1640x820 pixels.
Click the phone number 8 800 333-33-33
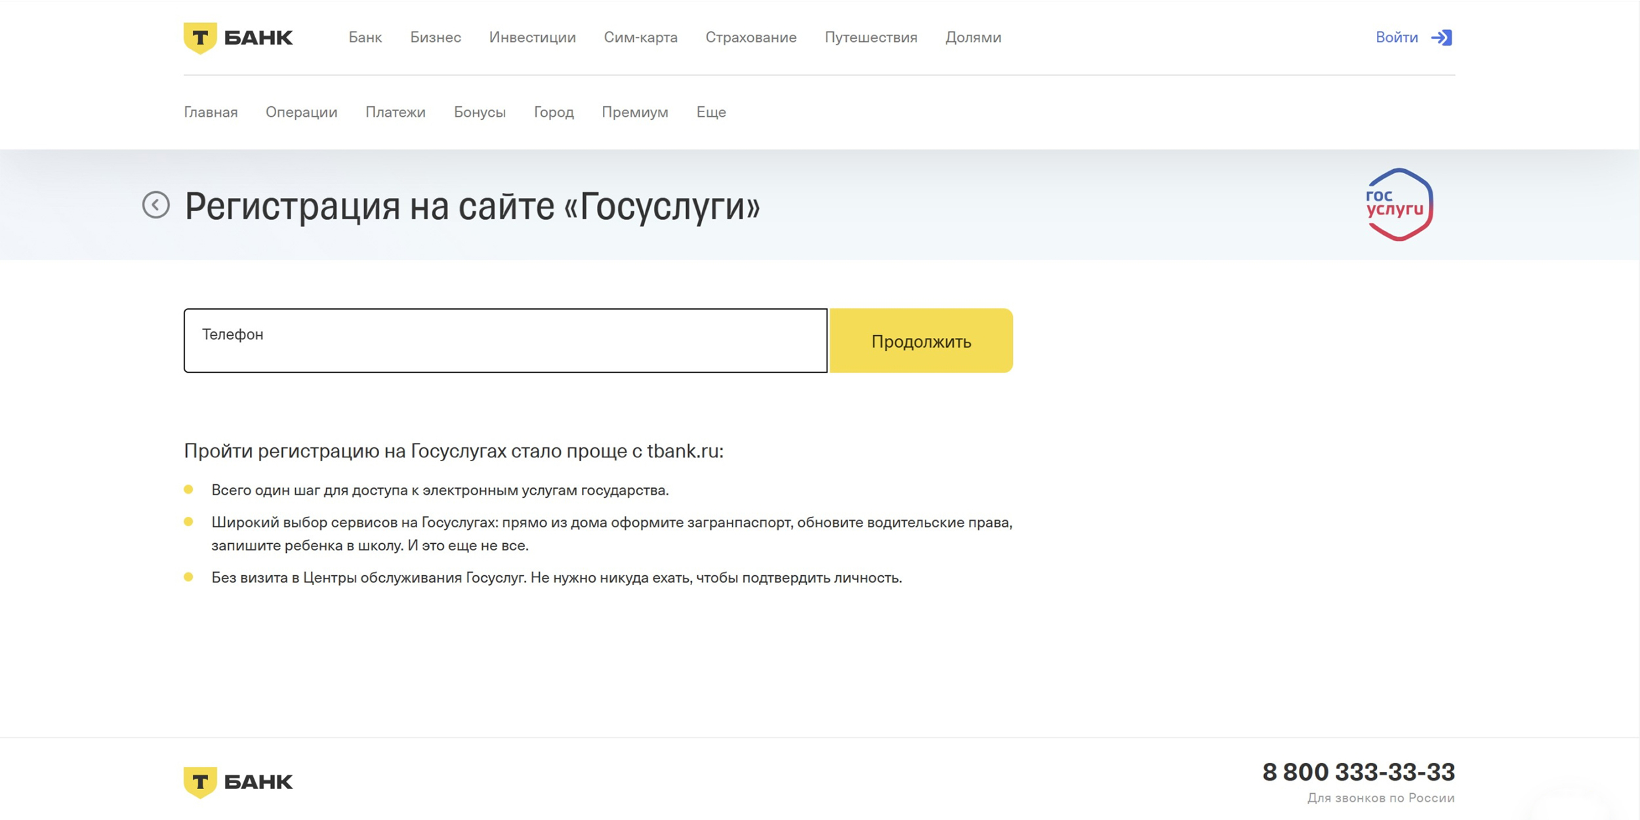coord(1359,772)
